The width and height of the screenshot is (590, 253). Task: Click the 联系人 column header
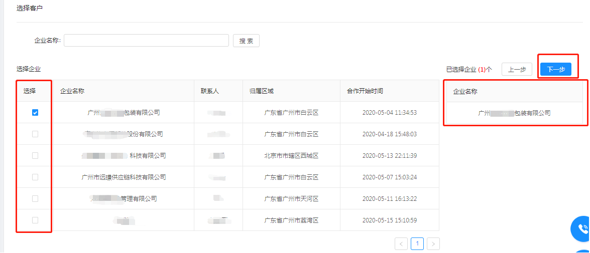(210, 91)
